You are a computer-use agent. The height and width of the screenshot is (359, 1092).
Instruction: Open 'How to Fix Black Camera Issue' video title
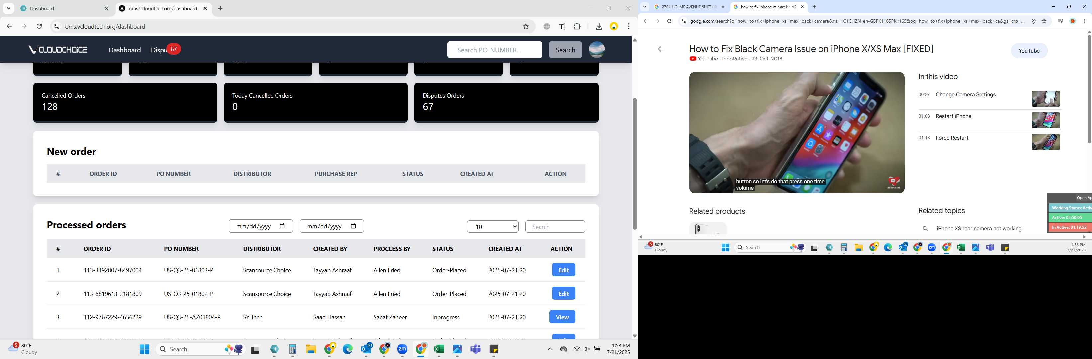(x=811, y=49)
